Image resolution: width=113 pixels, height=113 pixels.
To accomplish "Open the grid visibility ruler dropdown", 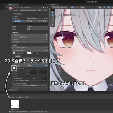I will coord(82,7).
